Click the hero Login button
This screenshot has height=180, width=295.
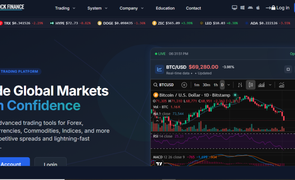tap(50, 162)
